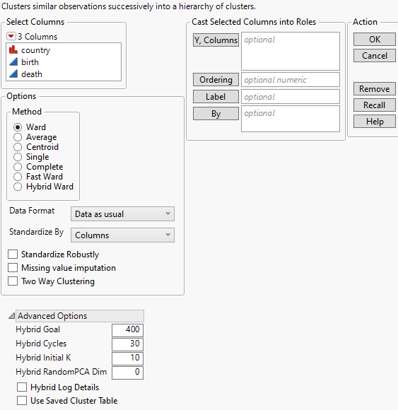
Task: Click the continuous icon beside death
Action: point(13,74)
